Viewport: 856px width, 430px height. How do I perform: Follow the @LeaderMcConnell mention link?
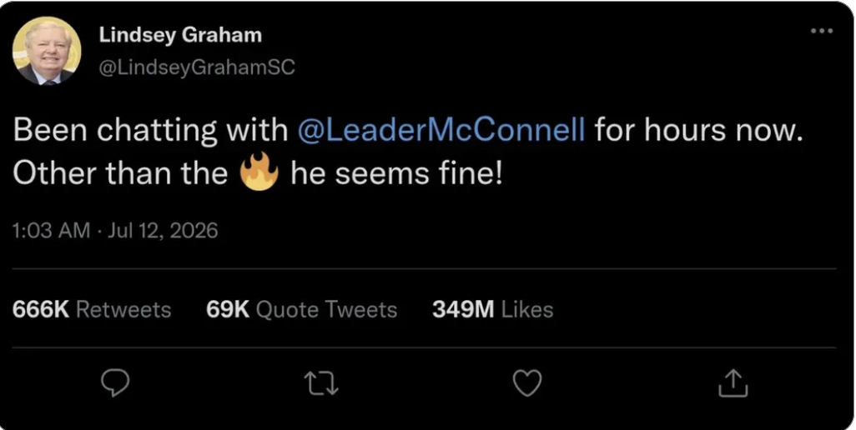pos(441,131)
